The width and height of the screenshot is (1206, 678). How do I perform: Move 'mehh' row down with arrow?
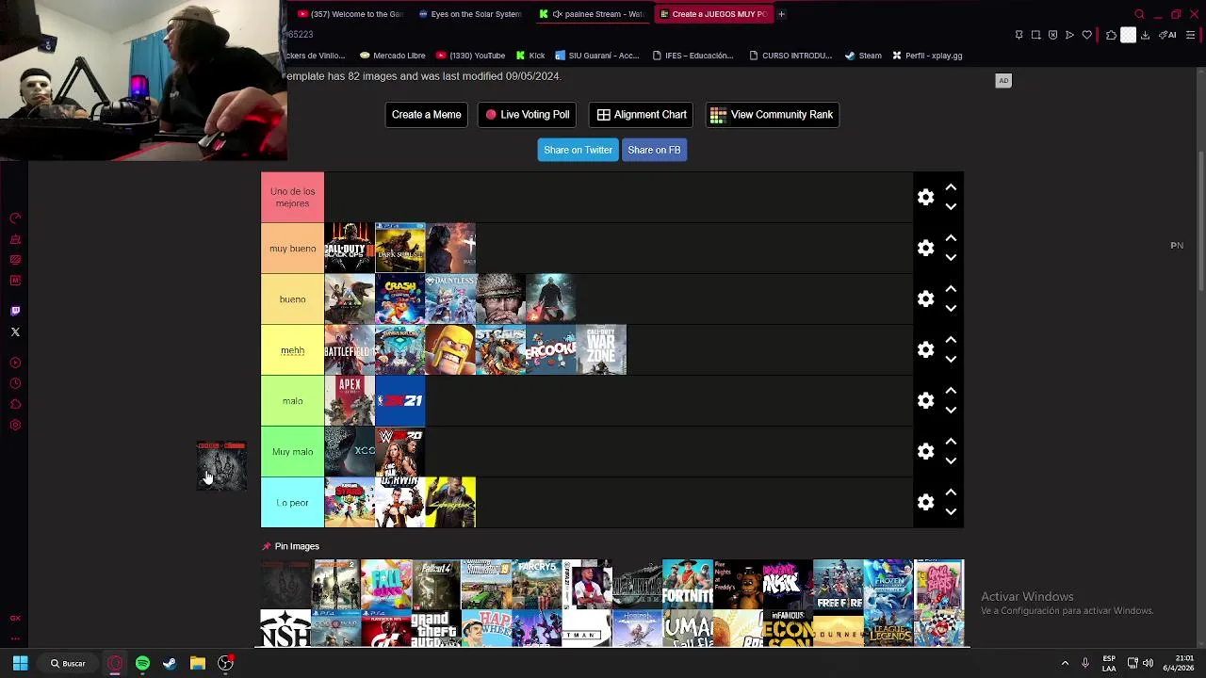(x=951, y=359)
